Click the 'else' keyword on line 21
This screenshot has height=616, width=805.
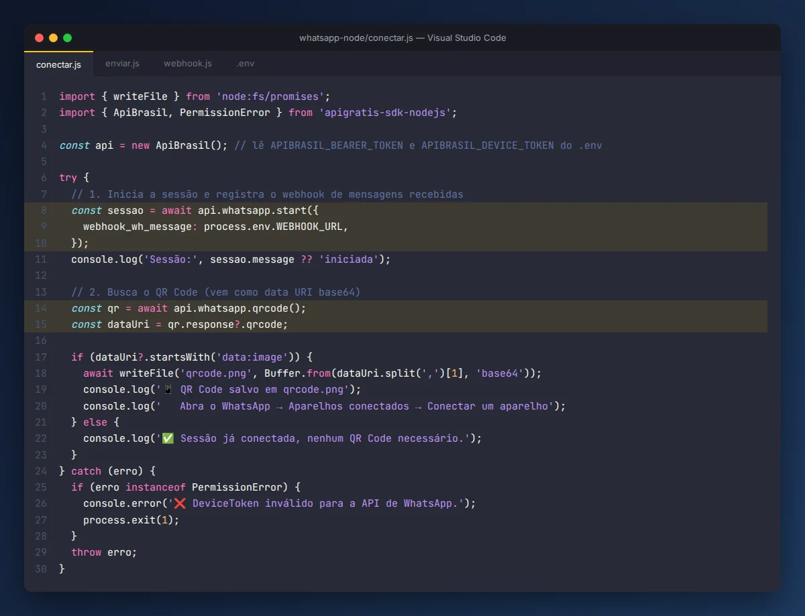[95, 422]
